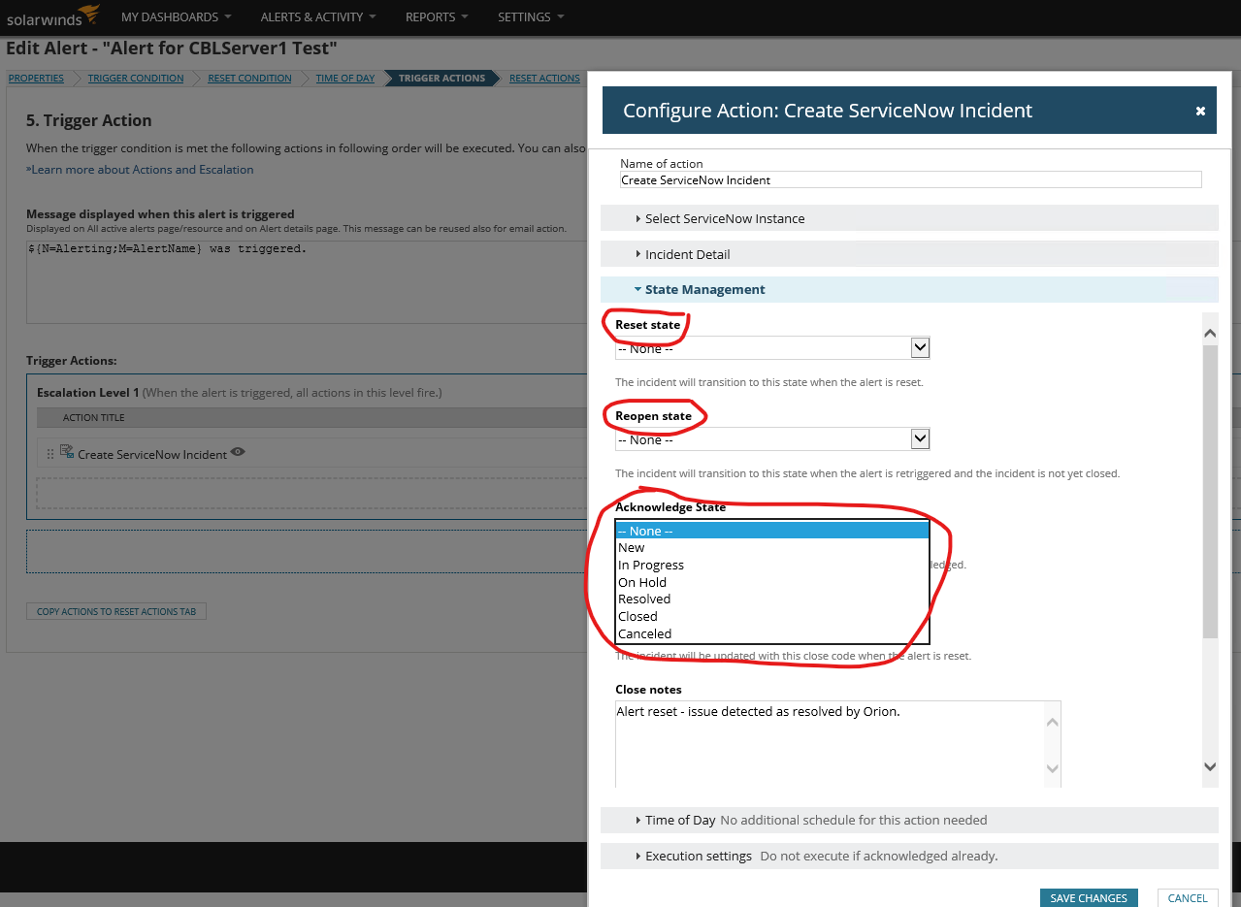Choose Canceled acknowledge state
Image resolution: width=1241 pixels, height=907 pixels.
(x=772, y=634)
